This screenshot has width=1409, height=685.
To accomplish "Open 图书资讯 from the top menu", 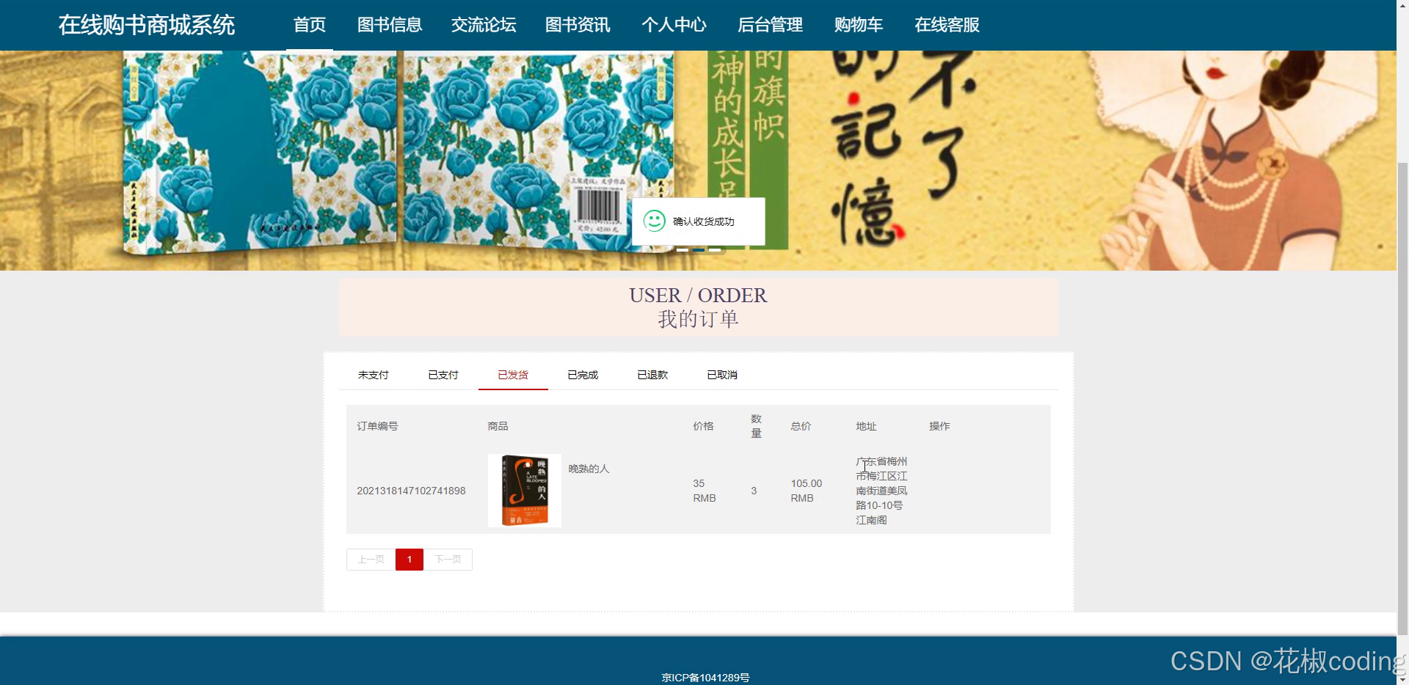I will (578, 25).
